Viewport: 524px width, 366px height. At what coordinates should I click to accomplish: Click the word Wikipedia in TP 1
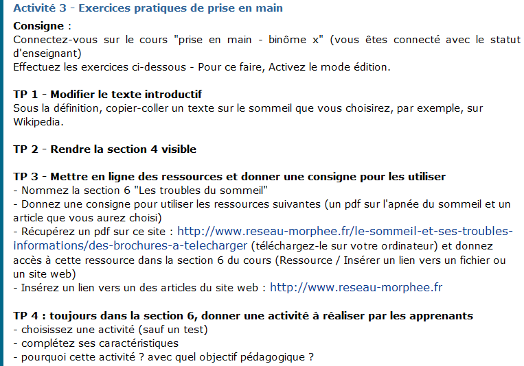click(x=36, y=122)
